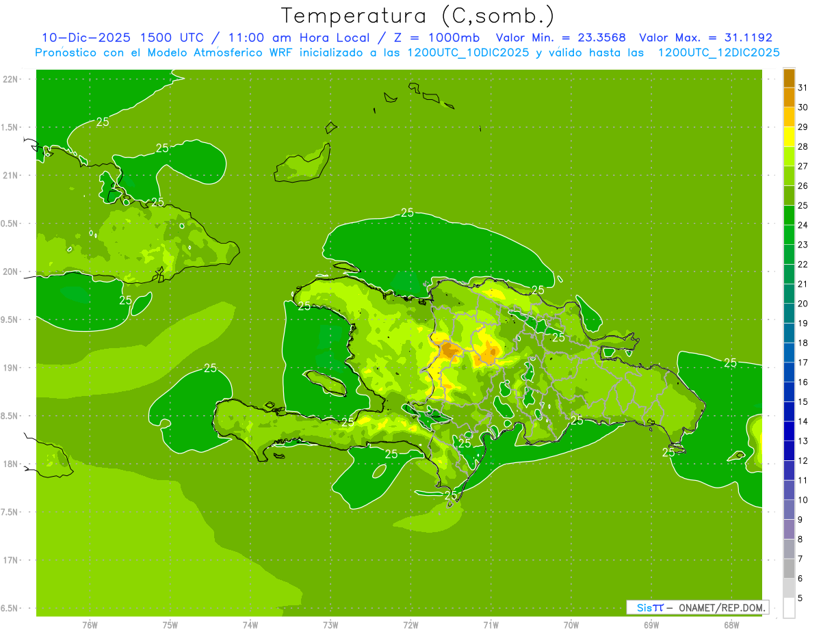Screen dimensions: 821x634
Task: Click the 72W longitude axis label
Action: point(411,624)
